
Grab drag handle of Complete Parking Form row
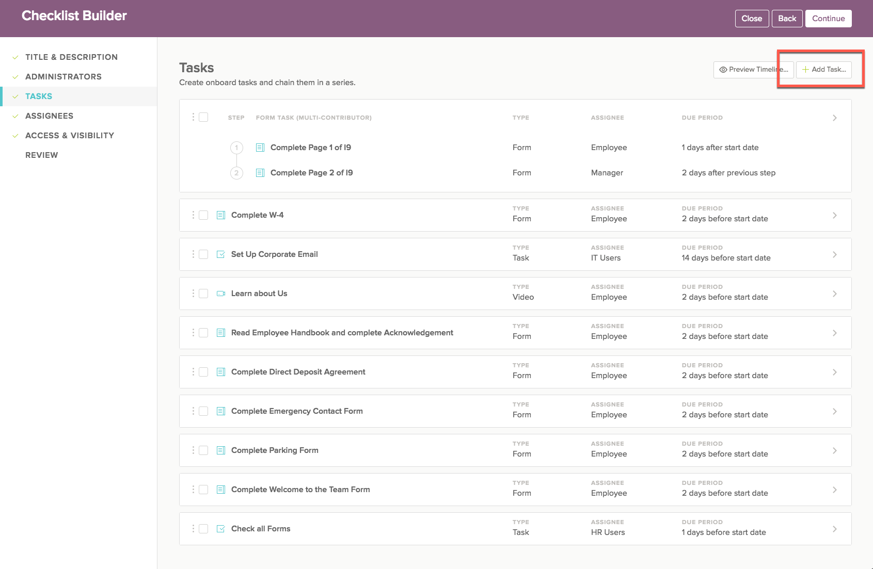tap(193, 450)
